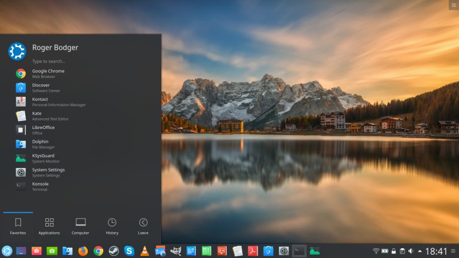Click the Wi-Fi network tray icon
459x258 pixels.
(376, 251)
